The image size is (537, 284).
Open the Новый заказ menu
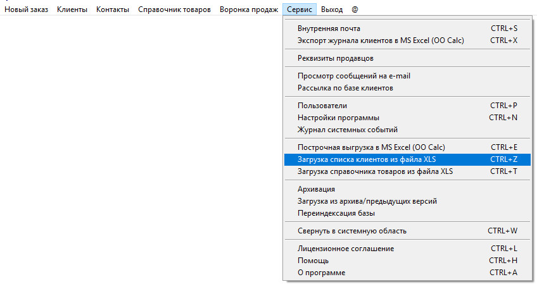pos(26,10)
